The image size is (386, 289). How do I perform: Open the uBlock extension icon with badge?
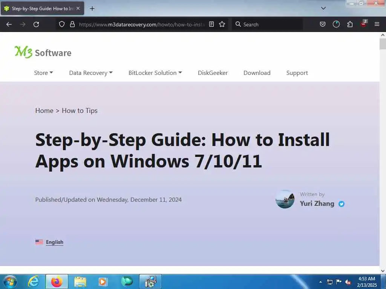(364, 24)
